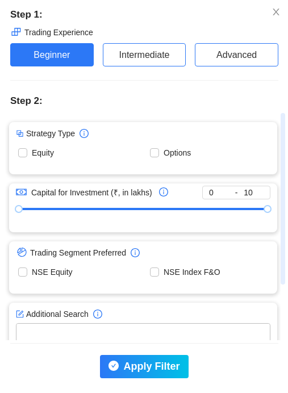This screenshot has width=288, height=393.
Task: Click the Trading Segment pie chart icon
Action: pyautogui.click(x=22, y=252)
